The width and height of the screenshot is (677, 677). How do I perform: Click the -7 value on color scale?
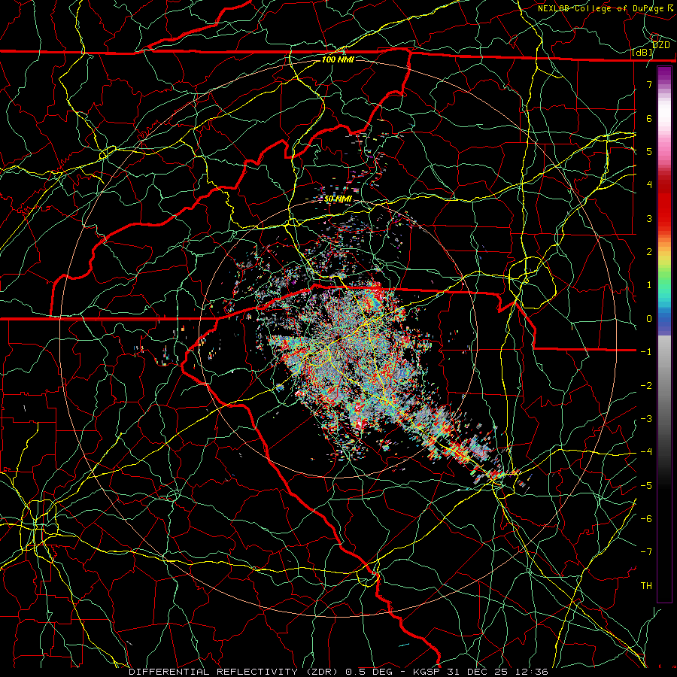(x=646, y=552)
